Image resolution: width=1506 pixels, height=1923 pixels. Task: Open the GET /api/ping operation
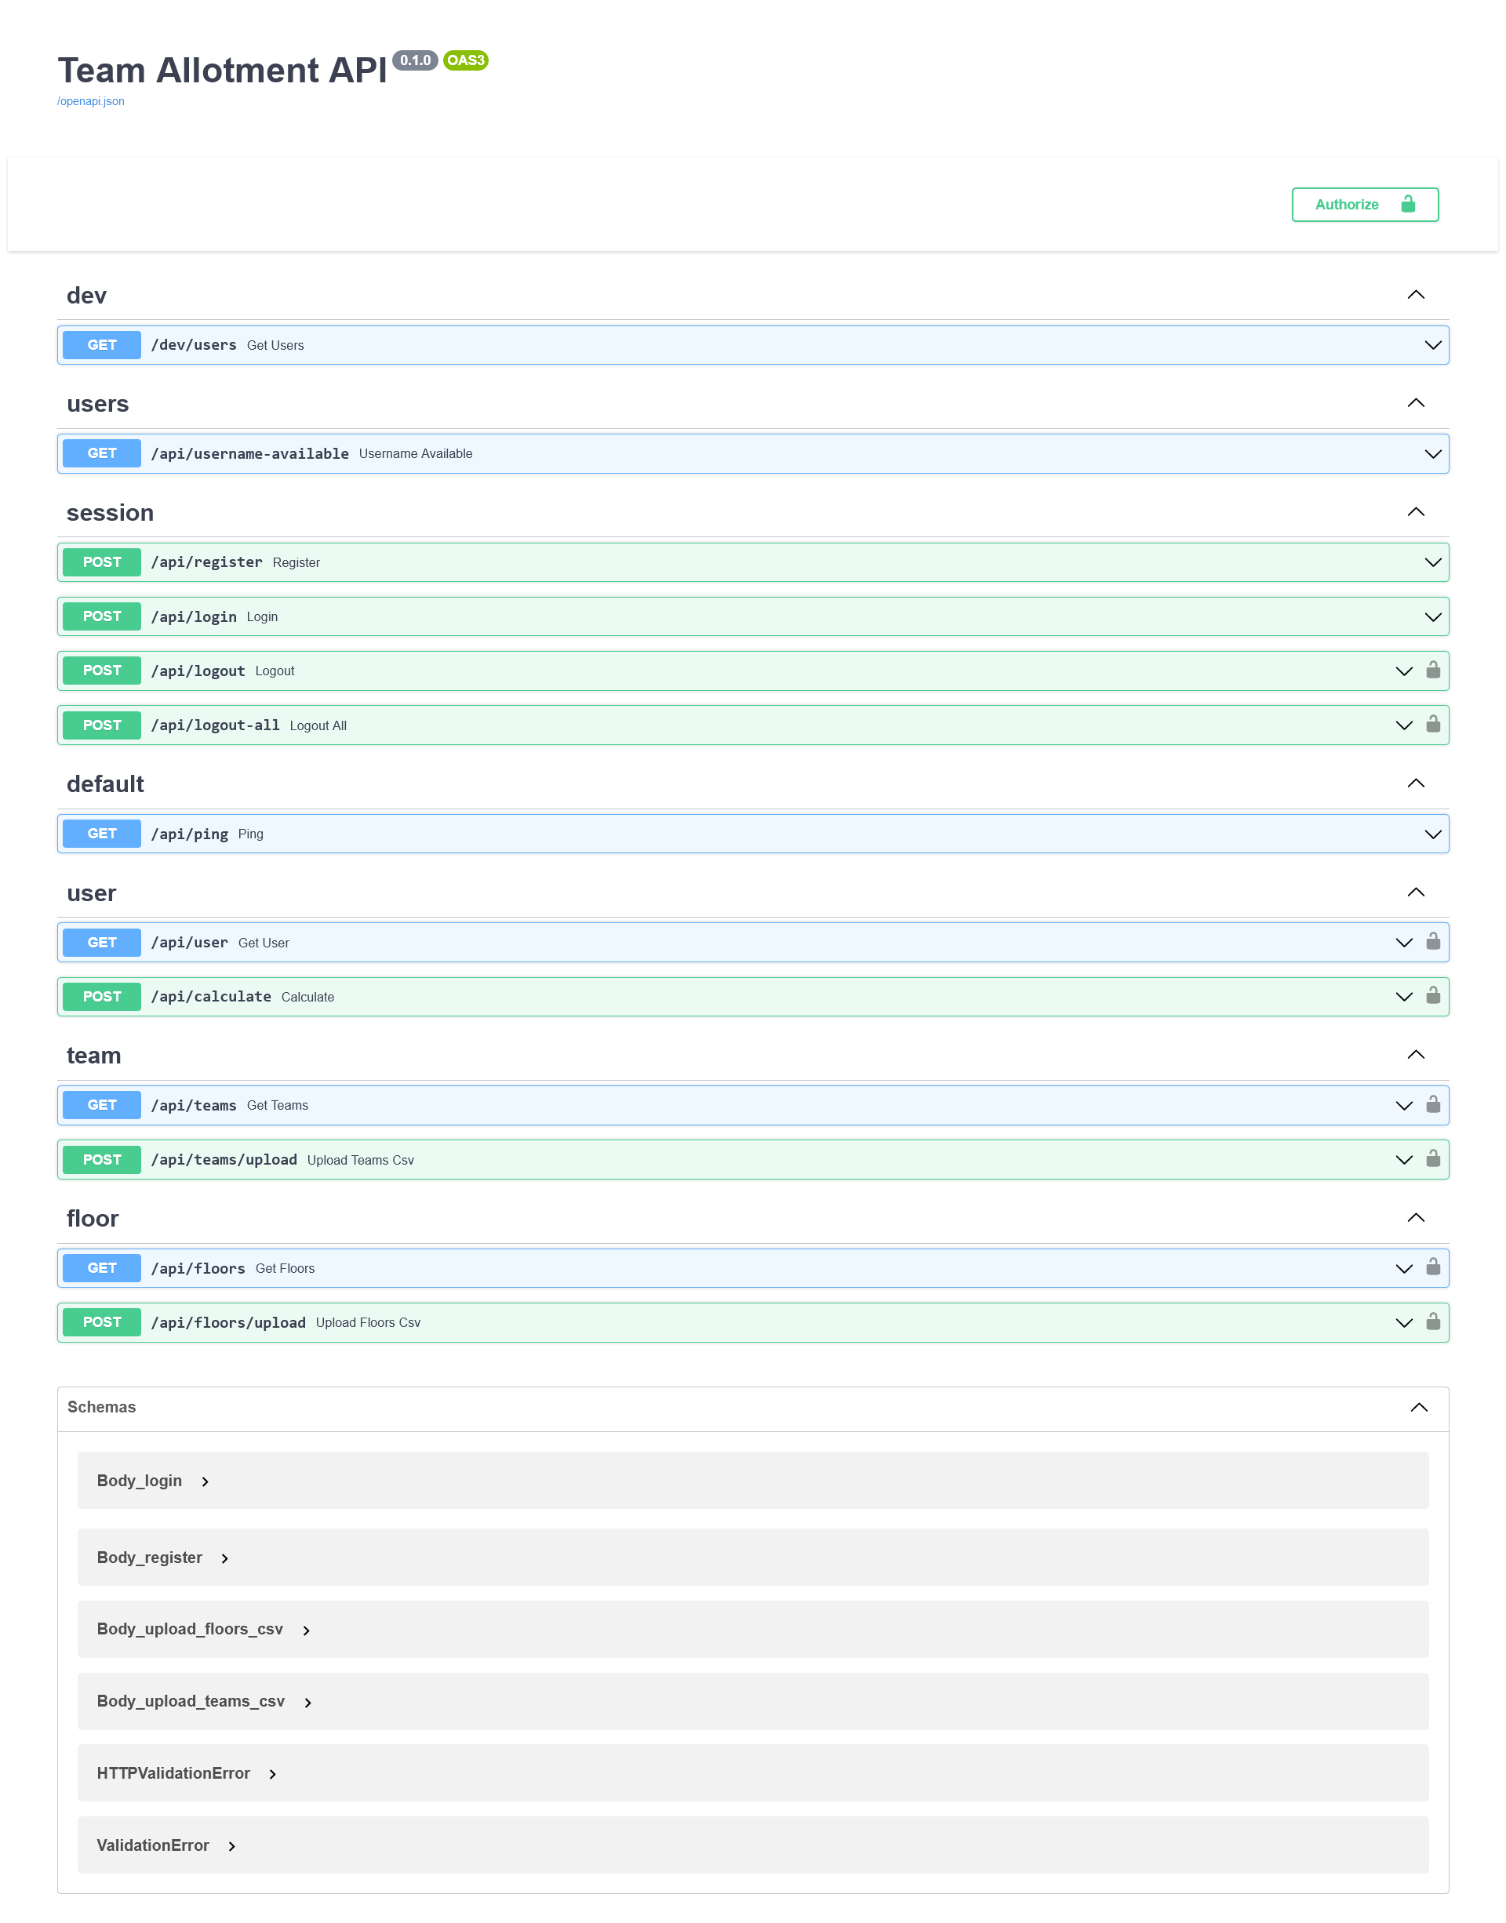189,834
